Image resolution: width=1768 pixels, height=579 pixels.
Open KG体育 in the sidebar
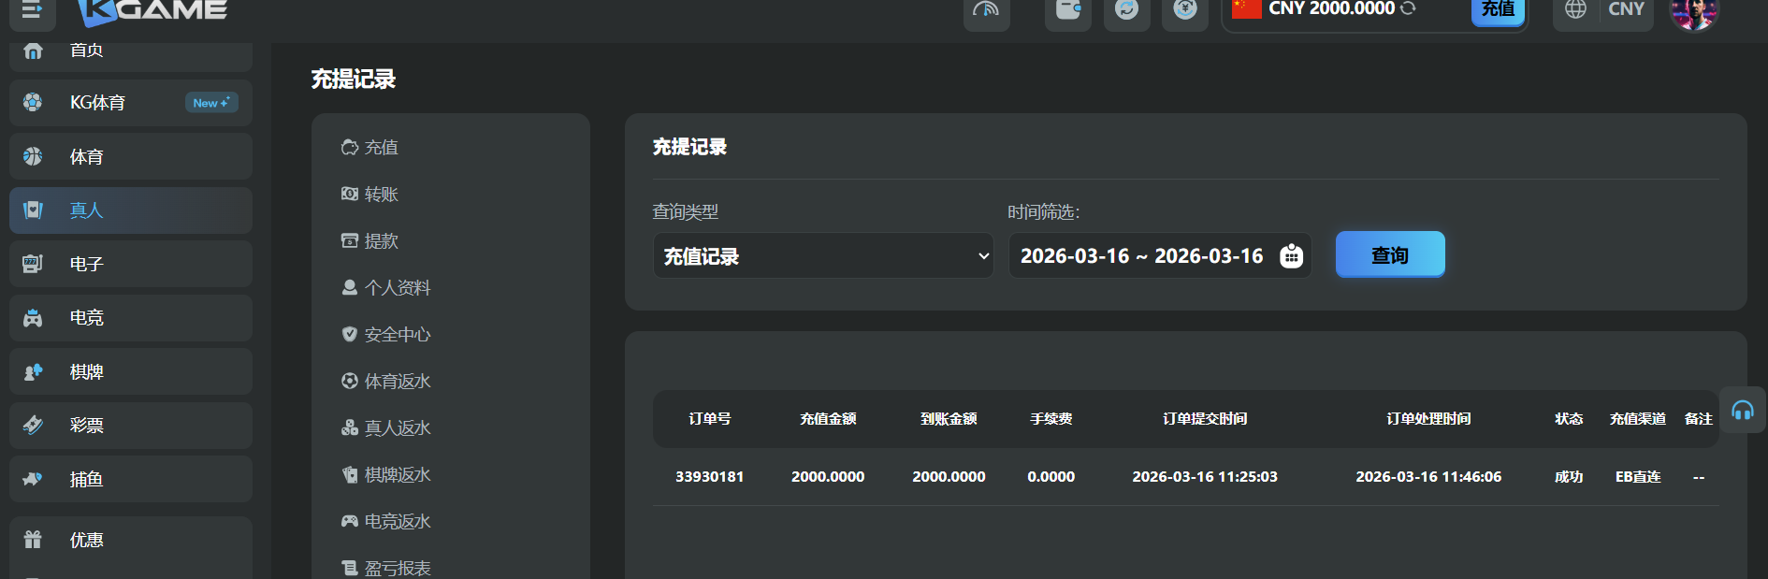pos(131,103)
